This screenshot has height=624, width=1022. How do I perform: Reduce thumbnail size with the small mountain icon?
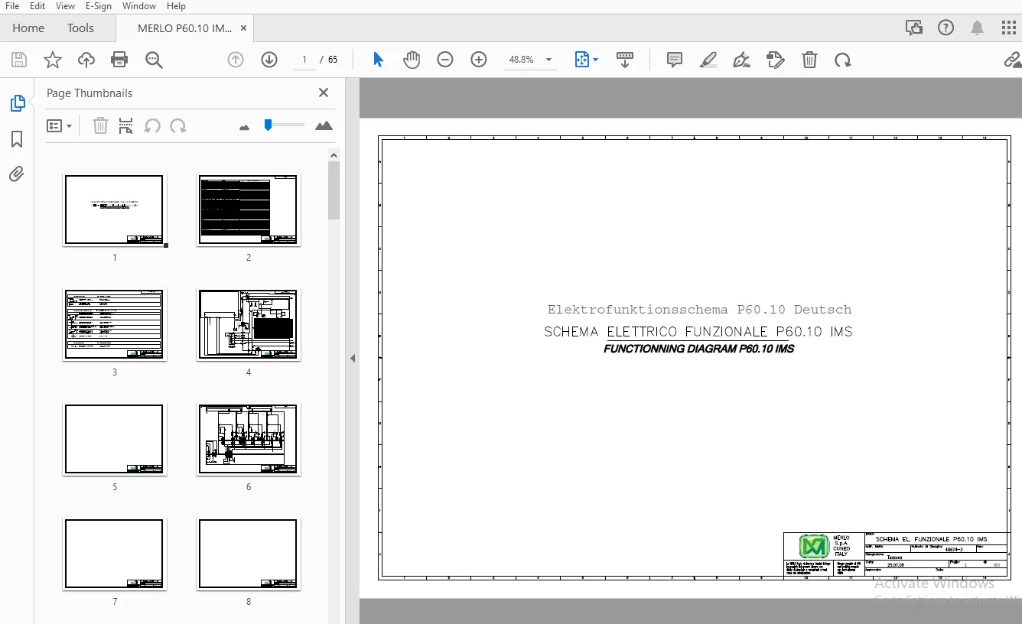coord(245,127)
